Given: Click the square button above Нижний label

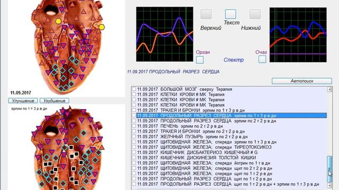Looking at the screenshot, I should coord(255,14).
